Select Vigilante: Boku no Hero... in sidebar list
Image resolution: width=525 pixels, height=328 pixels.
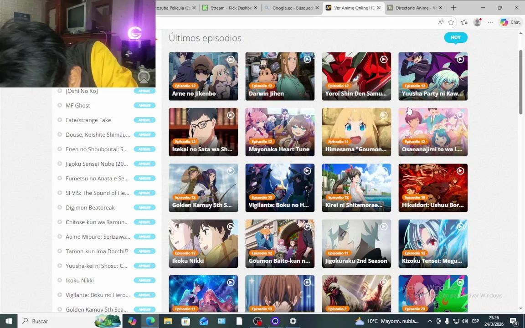[98, 295]
